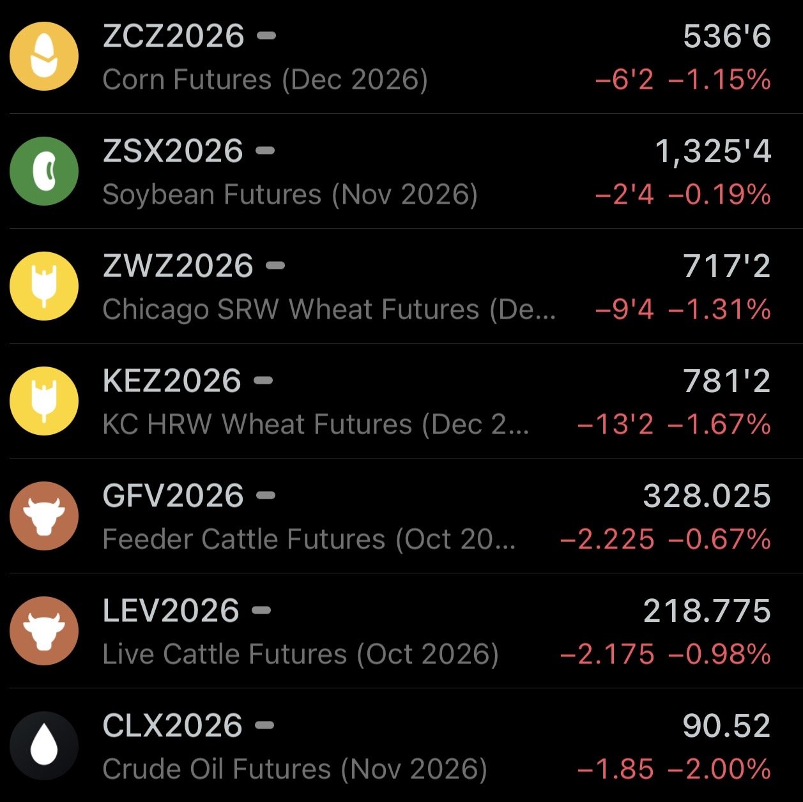Tap the dash indicator next to ZCZ2026
Screen dimensions: 803x802
pyautogui.click(x=266, y=36)
